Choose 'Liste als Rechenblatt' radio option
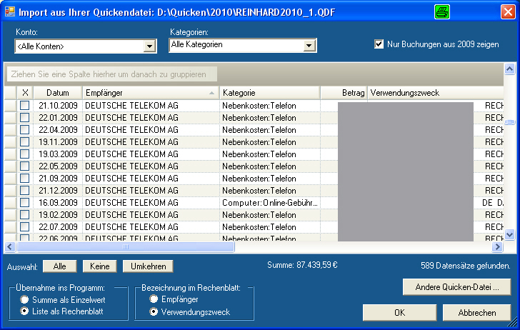The image size is (520, 330). (x=24, y=311)
